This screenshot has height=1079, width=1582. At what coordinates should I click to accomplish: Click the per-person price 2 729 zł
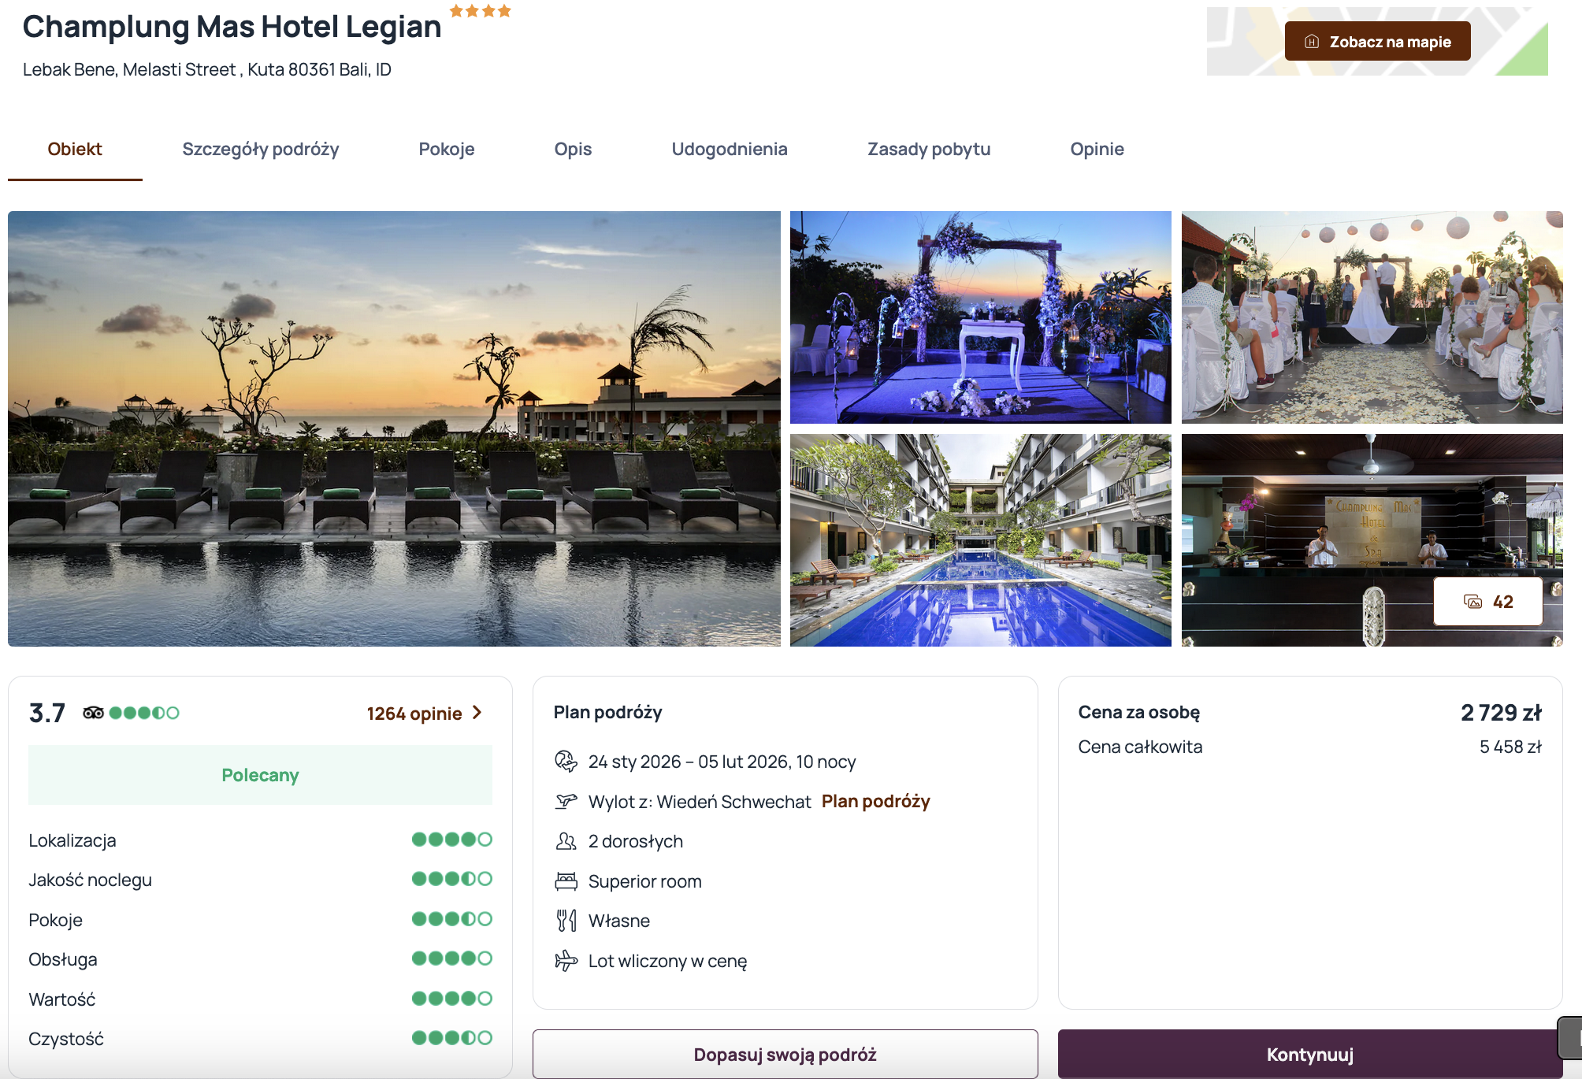[1501, 713]
